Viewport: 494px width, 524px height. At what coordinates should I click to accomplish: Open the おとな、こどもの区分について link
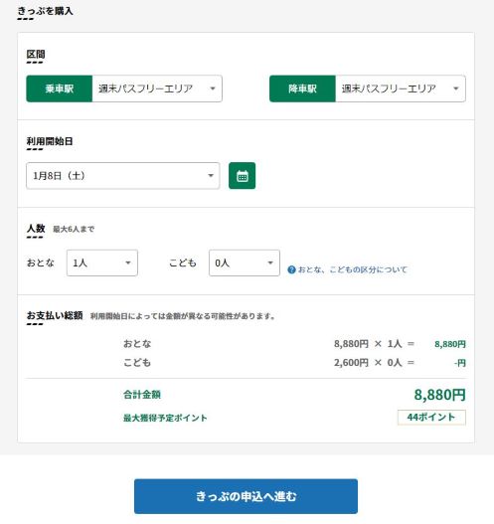click(x=353, y=269)
